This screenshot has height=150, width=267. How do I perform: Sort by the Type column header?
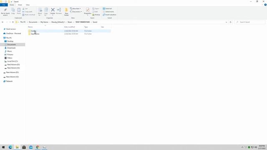(86, 27)
